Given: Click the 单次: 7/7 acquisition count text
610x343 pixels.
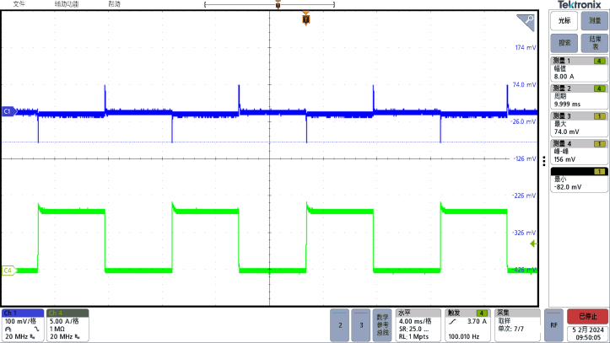Looking at the screenshot, I should click(x=511, y=329).
